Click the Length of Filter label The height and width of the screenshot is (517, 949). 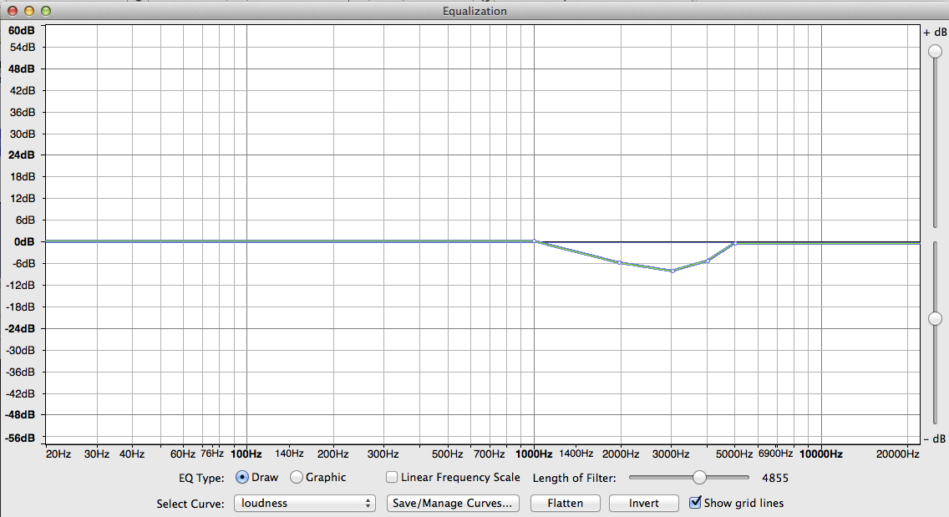click(575, 479)
